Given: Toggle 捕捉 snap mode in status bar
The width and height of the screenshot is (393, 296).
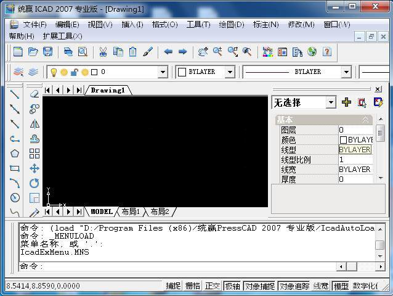Looking at the screenshot, I should click(x=173, y=286).
